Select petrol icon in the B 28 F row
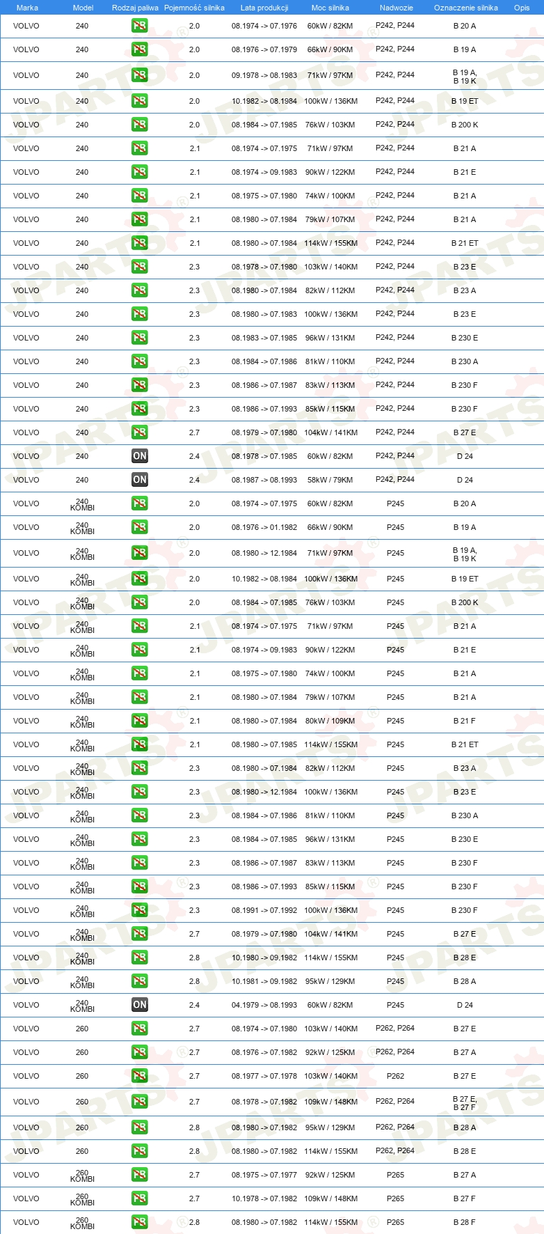The height and width of the screenshot is (1234, 544). click(140, 1222)
